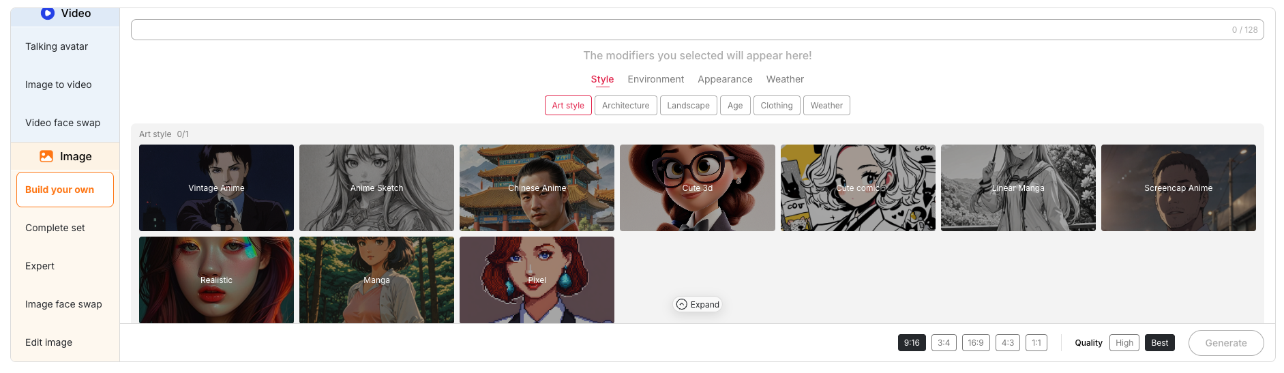Click the Expand chevron circle icon
This screenshot has width=1284, height=373.
tap(682, 305)
